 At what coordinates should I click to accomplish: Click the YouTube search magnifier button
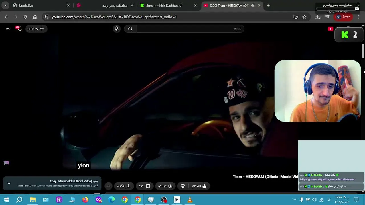[x=130, y=29]
